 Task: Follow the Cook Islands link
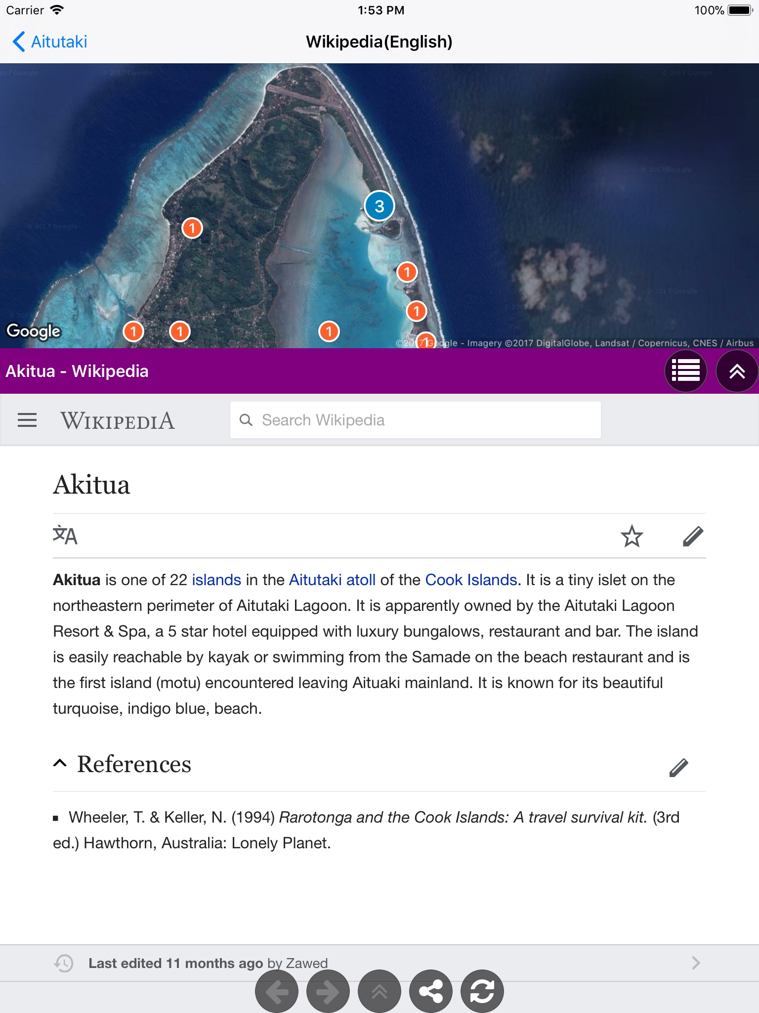point(471,580)
